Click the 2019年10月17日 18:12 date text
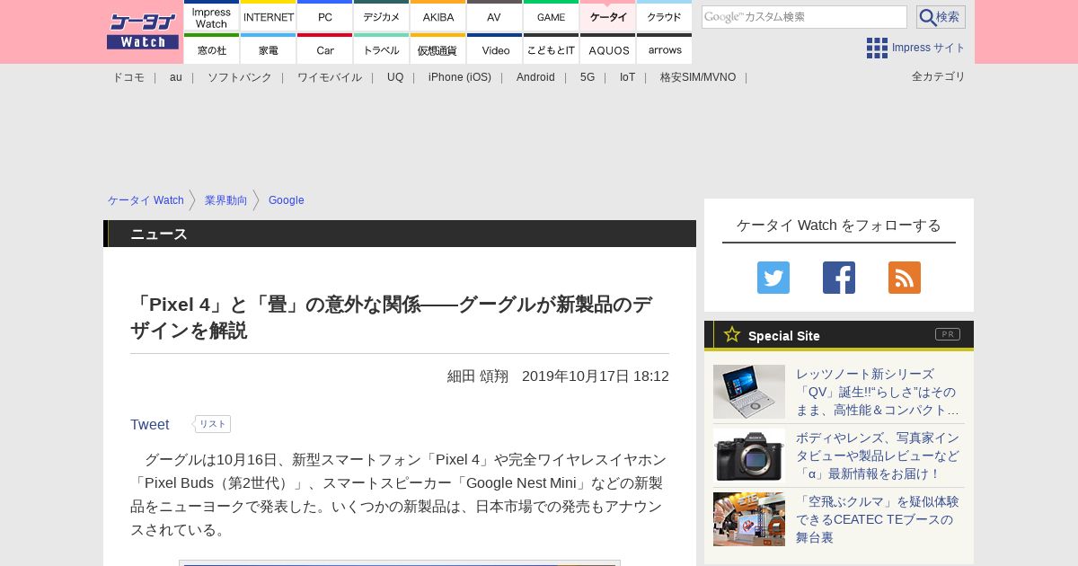 [596, 376]
